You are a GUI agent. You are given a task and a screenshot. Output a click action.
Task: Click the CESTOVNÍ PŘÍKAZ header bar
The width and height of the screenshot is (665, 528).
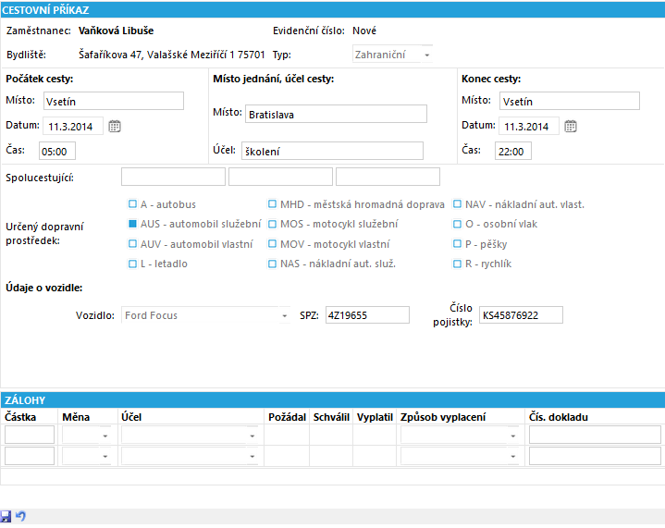pos(333,10)
